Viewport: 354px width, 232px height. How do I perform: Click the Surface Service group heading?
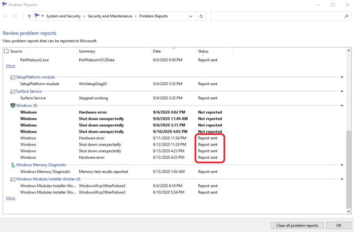pos(29,91)
